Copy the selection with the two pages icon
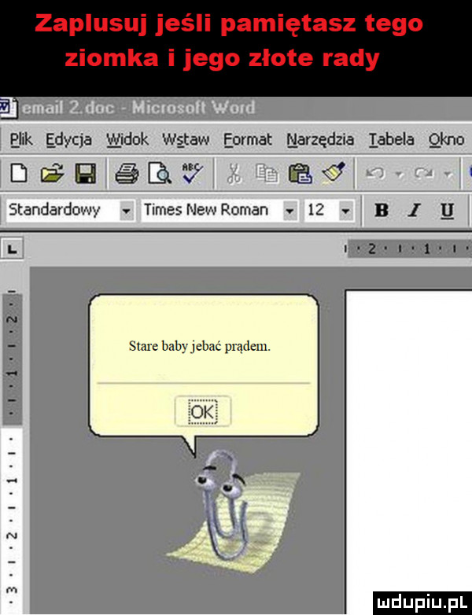472x615 pixels. pos(266,175)
